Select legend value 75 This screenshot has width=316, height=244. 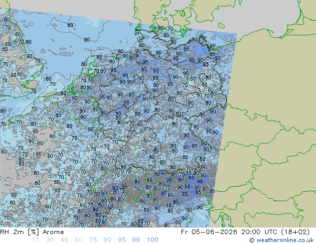point(93,240)
